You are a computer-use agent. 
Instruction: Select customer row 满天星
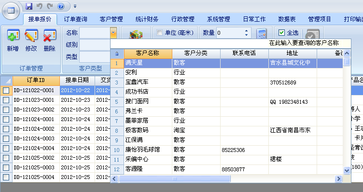(233, 63)
